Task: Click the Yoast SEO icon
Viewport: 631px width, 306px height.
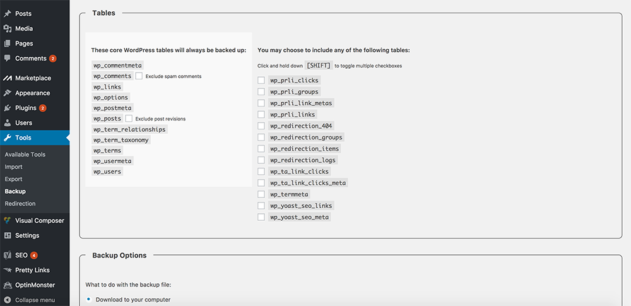Action: click(7, 256)
